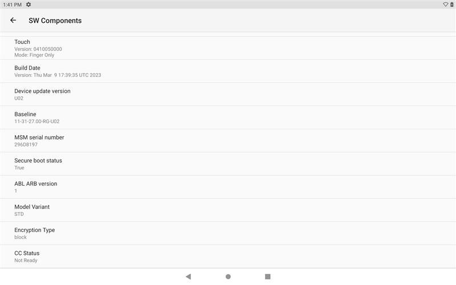Tap the Android back navigation triangle
Screen dimensions: 456x285
[188, 276]
